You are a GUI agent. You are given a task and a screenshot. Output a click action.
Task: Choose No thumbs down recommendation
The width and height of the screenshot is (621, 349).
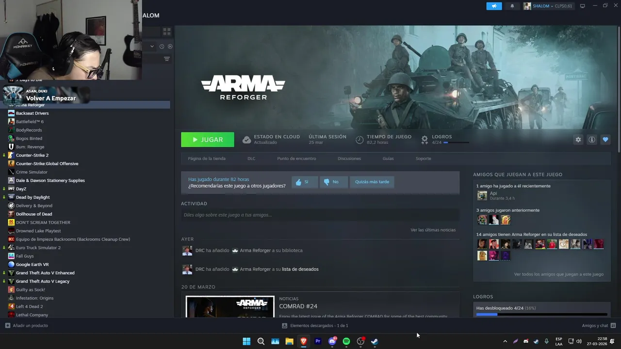tap(334, 182)
